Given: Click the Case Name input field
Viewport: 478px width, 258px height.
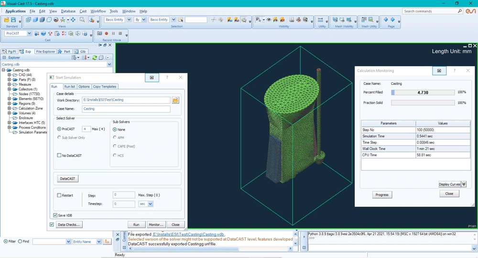Looking at the screenshot, I should (x=126, y=109).
